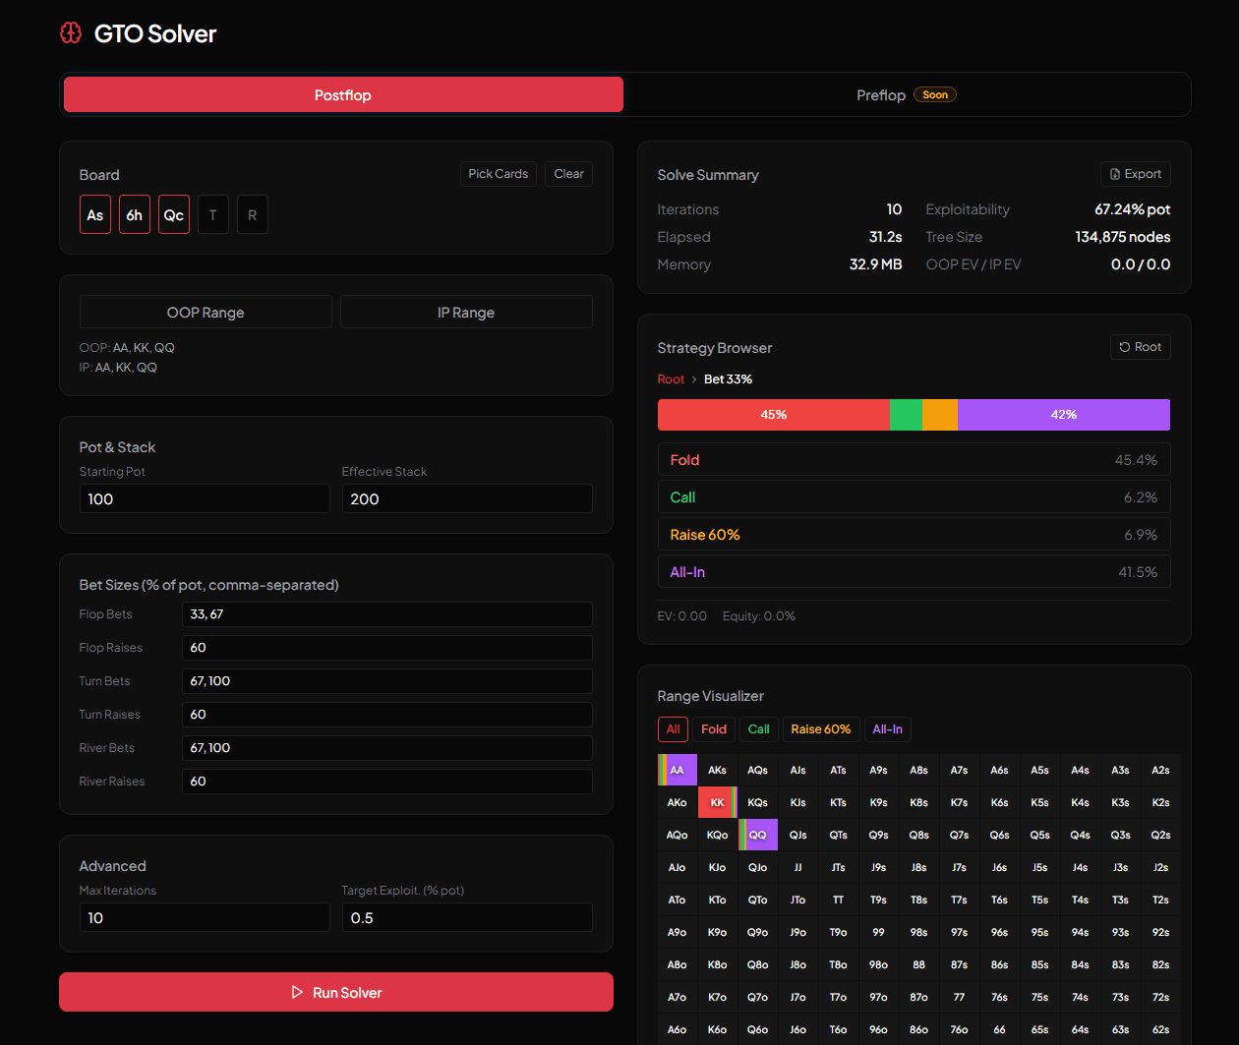Click the empty River card slot
The image size is (1239, 1045).
[x=253, y=213]
